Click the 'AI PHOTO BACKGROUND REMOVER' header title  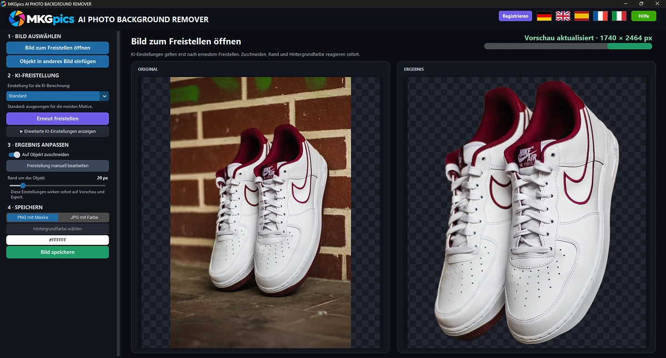[144, 19]
